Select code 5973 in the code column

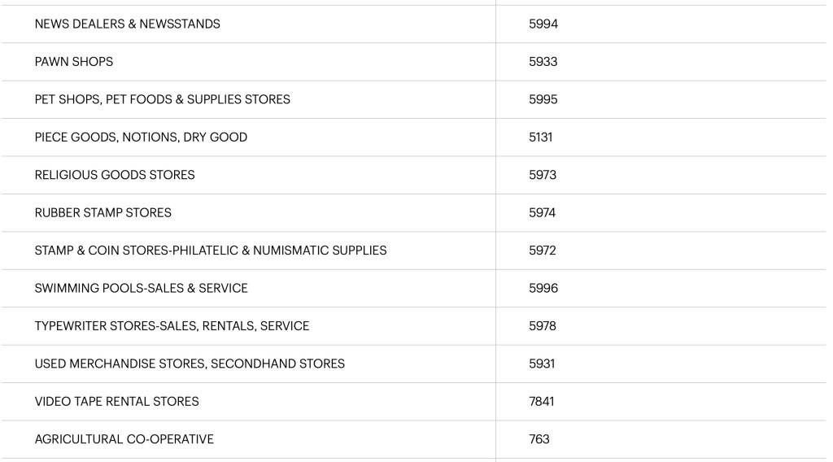543,175
